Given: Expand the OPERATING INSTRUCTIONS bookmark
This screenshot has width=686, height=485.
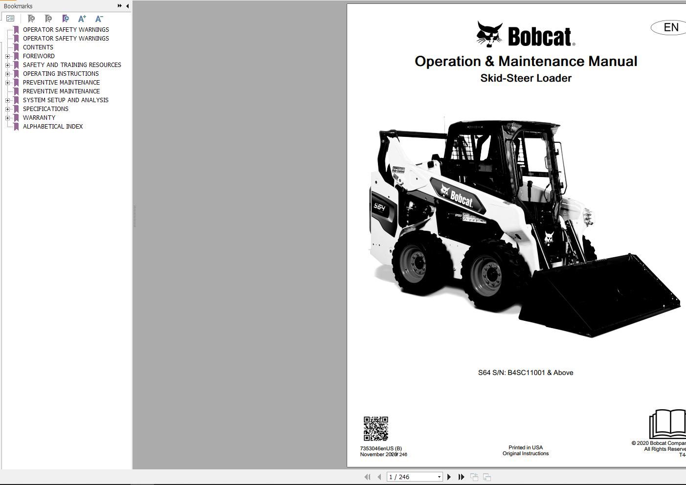Looking at the screenshot, I should click(7, 73).
